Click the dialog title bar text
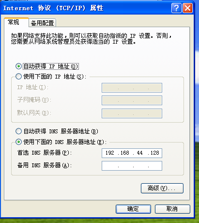The height and width of the screenshot is (223, 199). point(53,8)
